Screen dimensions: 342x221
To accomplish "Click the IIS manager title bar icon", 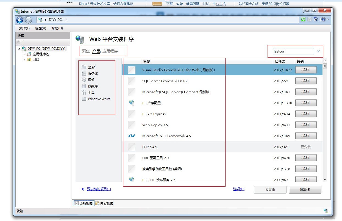I will point(17,11).
